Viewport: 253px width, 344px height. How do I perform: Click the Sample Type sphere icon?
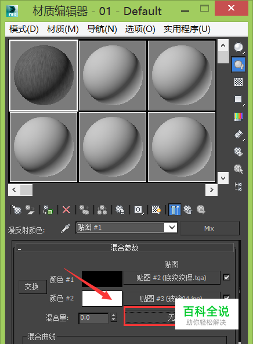click(238, 47)
